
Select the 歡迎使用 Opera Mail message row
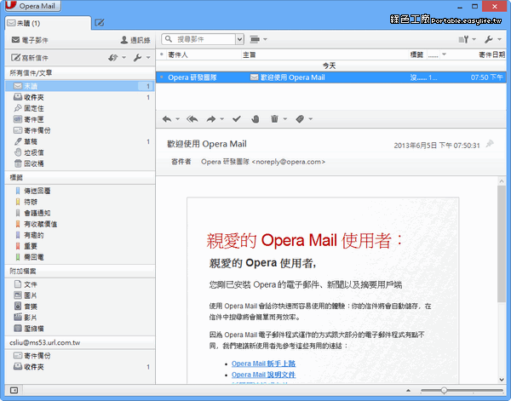coord(330,77)
